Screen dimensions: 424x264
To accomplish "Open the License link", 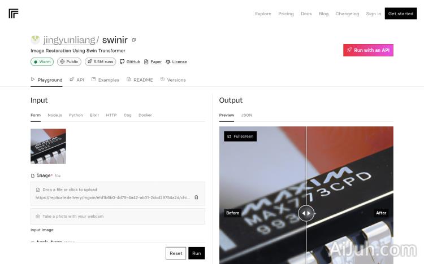I will 176,62.
